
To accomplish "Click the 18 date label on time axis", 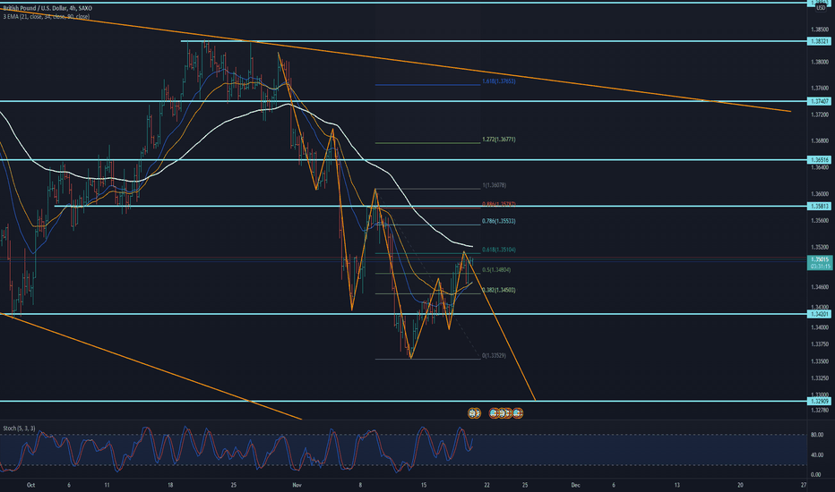I will tap(170, 485).
